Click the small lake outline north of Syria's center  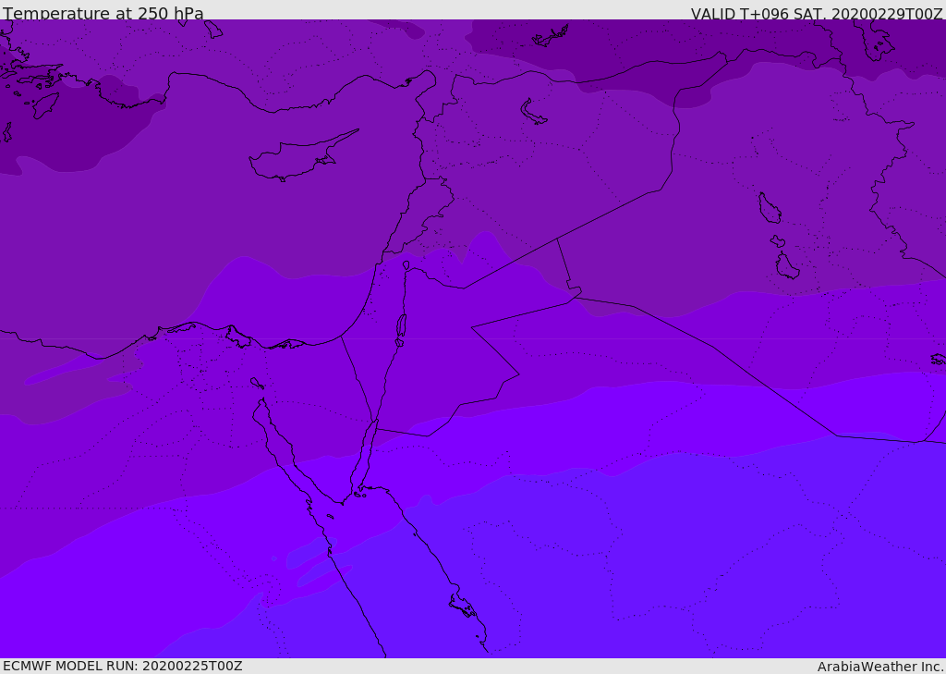(534, 112)
